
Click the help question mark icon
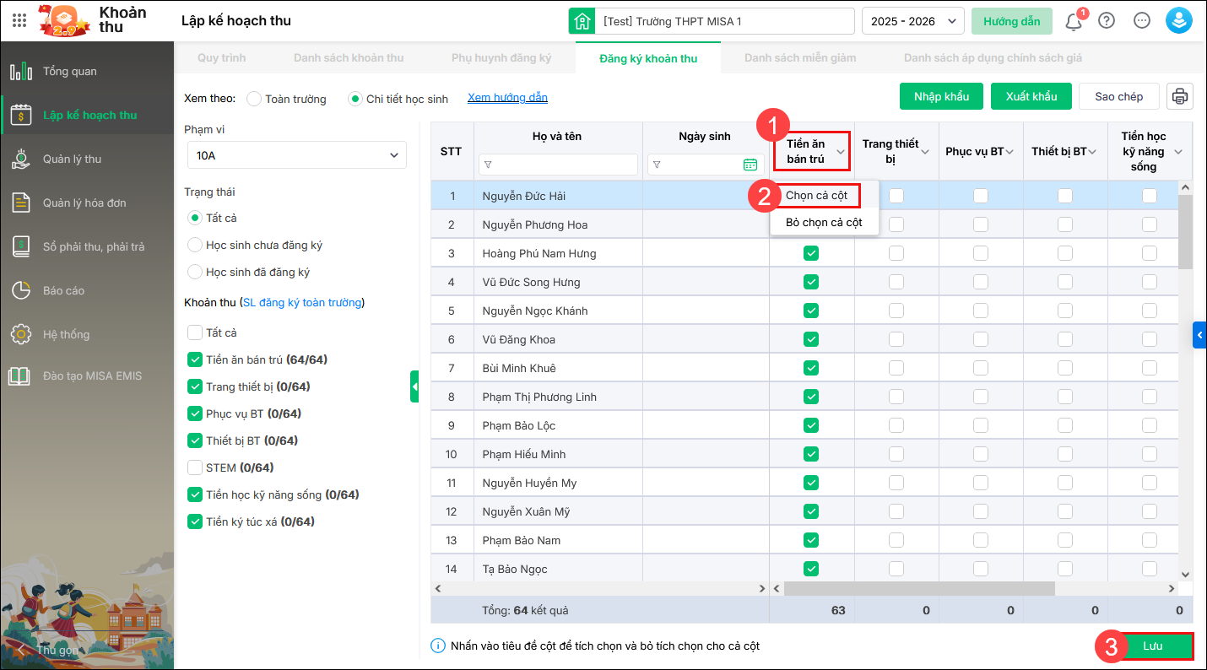coord(1107,21)
